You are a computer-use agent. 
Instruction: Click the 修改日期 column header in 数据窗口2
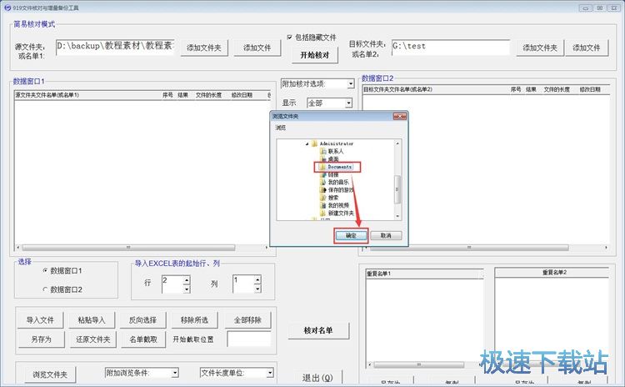[590, 89]
